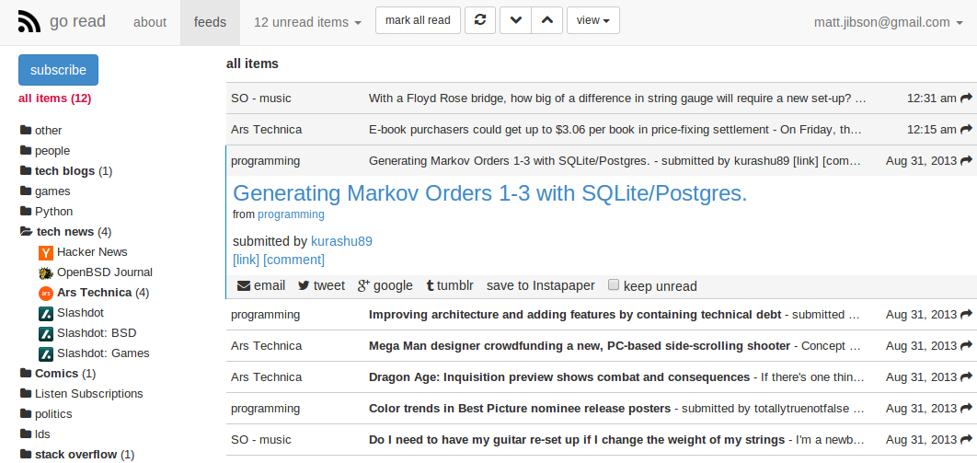Image resolution: width=977 pixels, height=463 pixels.
Task: Open the Generating Markov Orders article title link
Action: (489, 193)
